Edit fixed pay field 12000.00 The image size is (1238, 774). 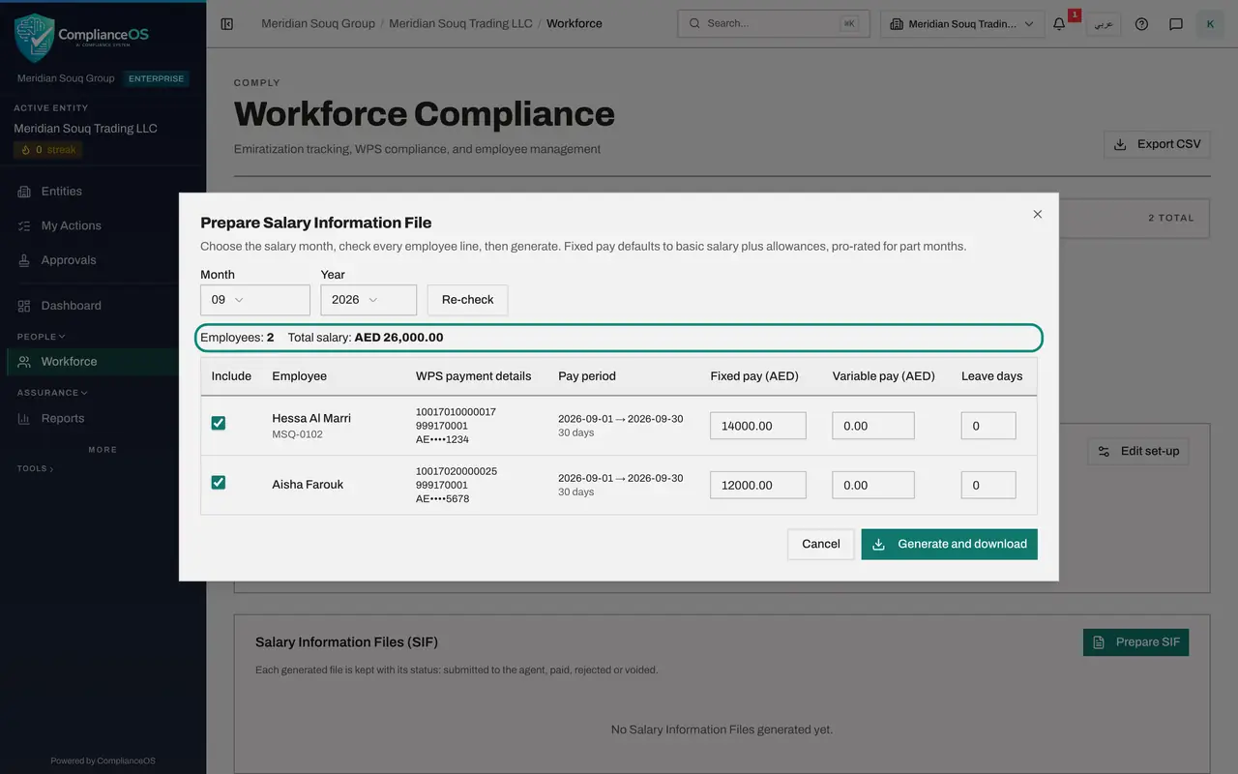pyautogui.click(x=758, y=485)
